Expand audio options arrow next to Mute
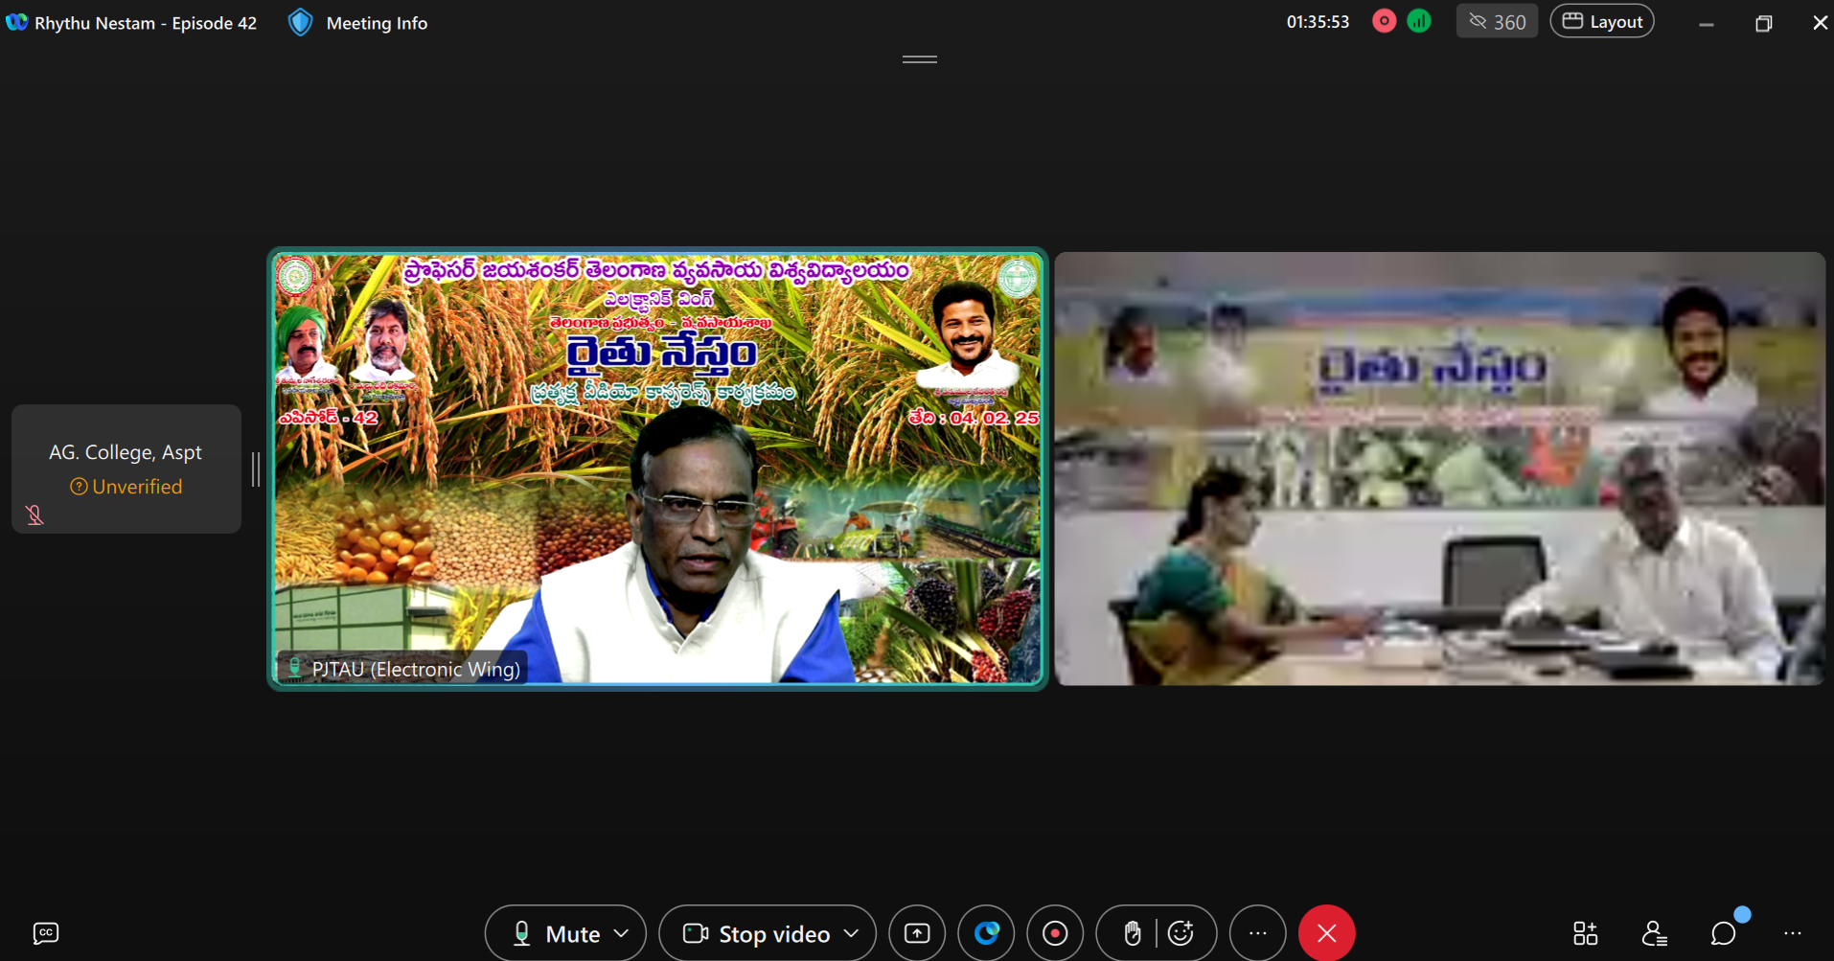Image resolution: width=1834 pixels, height=961 pixels. point(622,933)
